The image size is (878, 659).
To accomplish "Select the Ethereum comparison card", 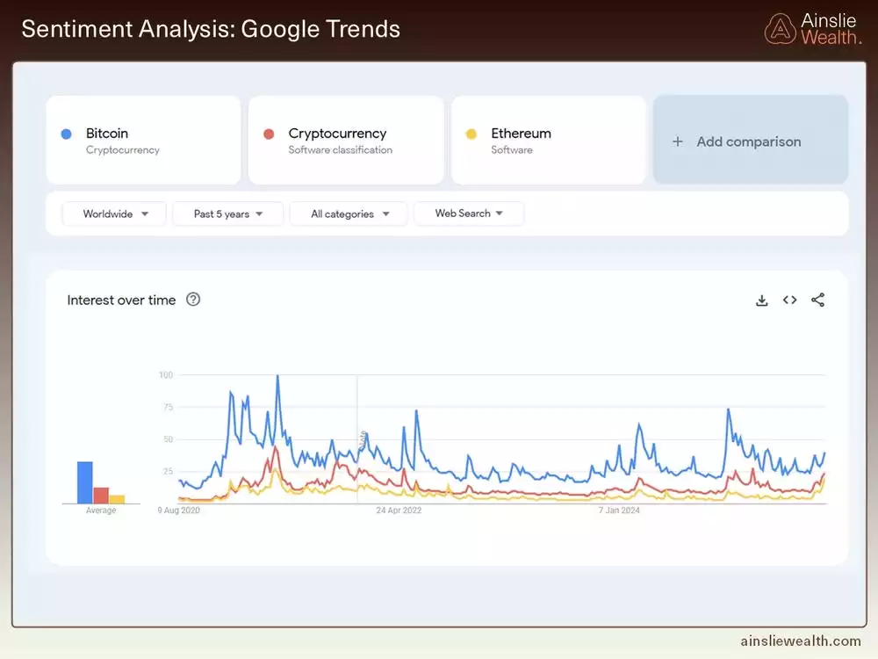I will click(549, 140).
